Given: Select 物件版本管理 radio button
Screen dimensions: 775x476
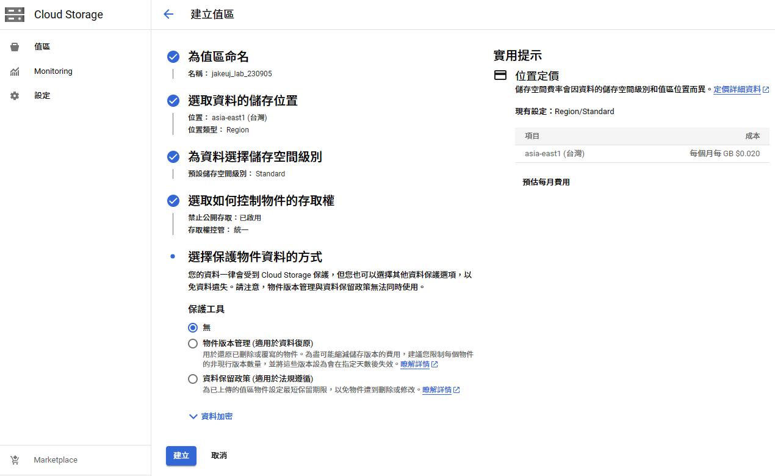Looking at the screenshot, I should click(x=193, y=344).
